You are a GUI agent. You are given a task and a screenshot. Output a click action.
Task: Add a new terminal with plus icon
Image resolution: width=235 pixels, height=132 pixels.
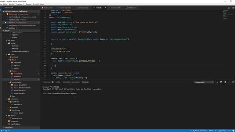pyautogui.click(x=217, y=82)
